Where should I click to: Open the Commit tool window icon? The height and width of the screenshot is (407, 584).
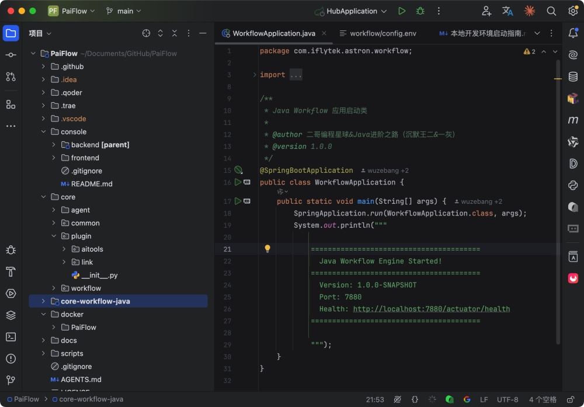(x=11, y=55)
